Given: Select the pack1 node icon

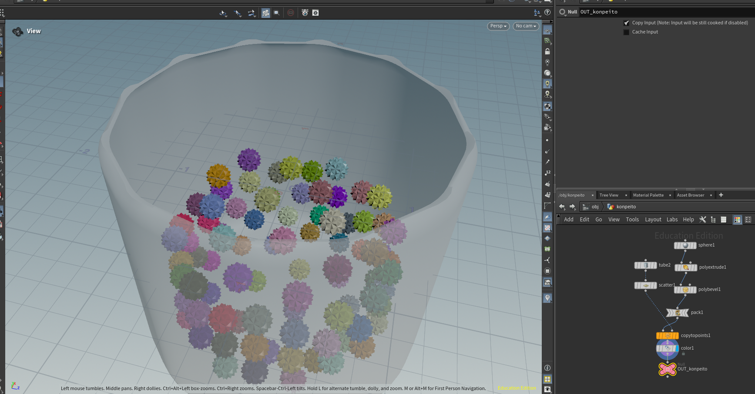Looking at the screenshot, I should [x=678, y=313].
